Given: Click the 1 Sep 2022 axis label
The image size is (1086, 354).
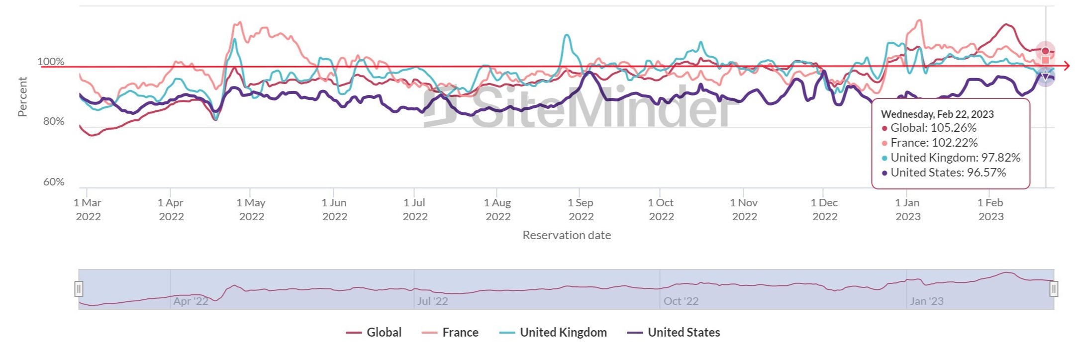Looking at the screenshot, I should pyautogui.click(x=581, y=209).
